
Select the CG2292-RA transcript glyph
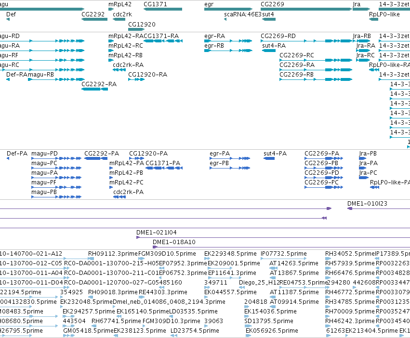pos(94,89)
